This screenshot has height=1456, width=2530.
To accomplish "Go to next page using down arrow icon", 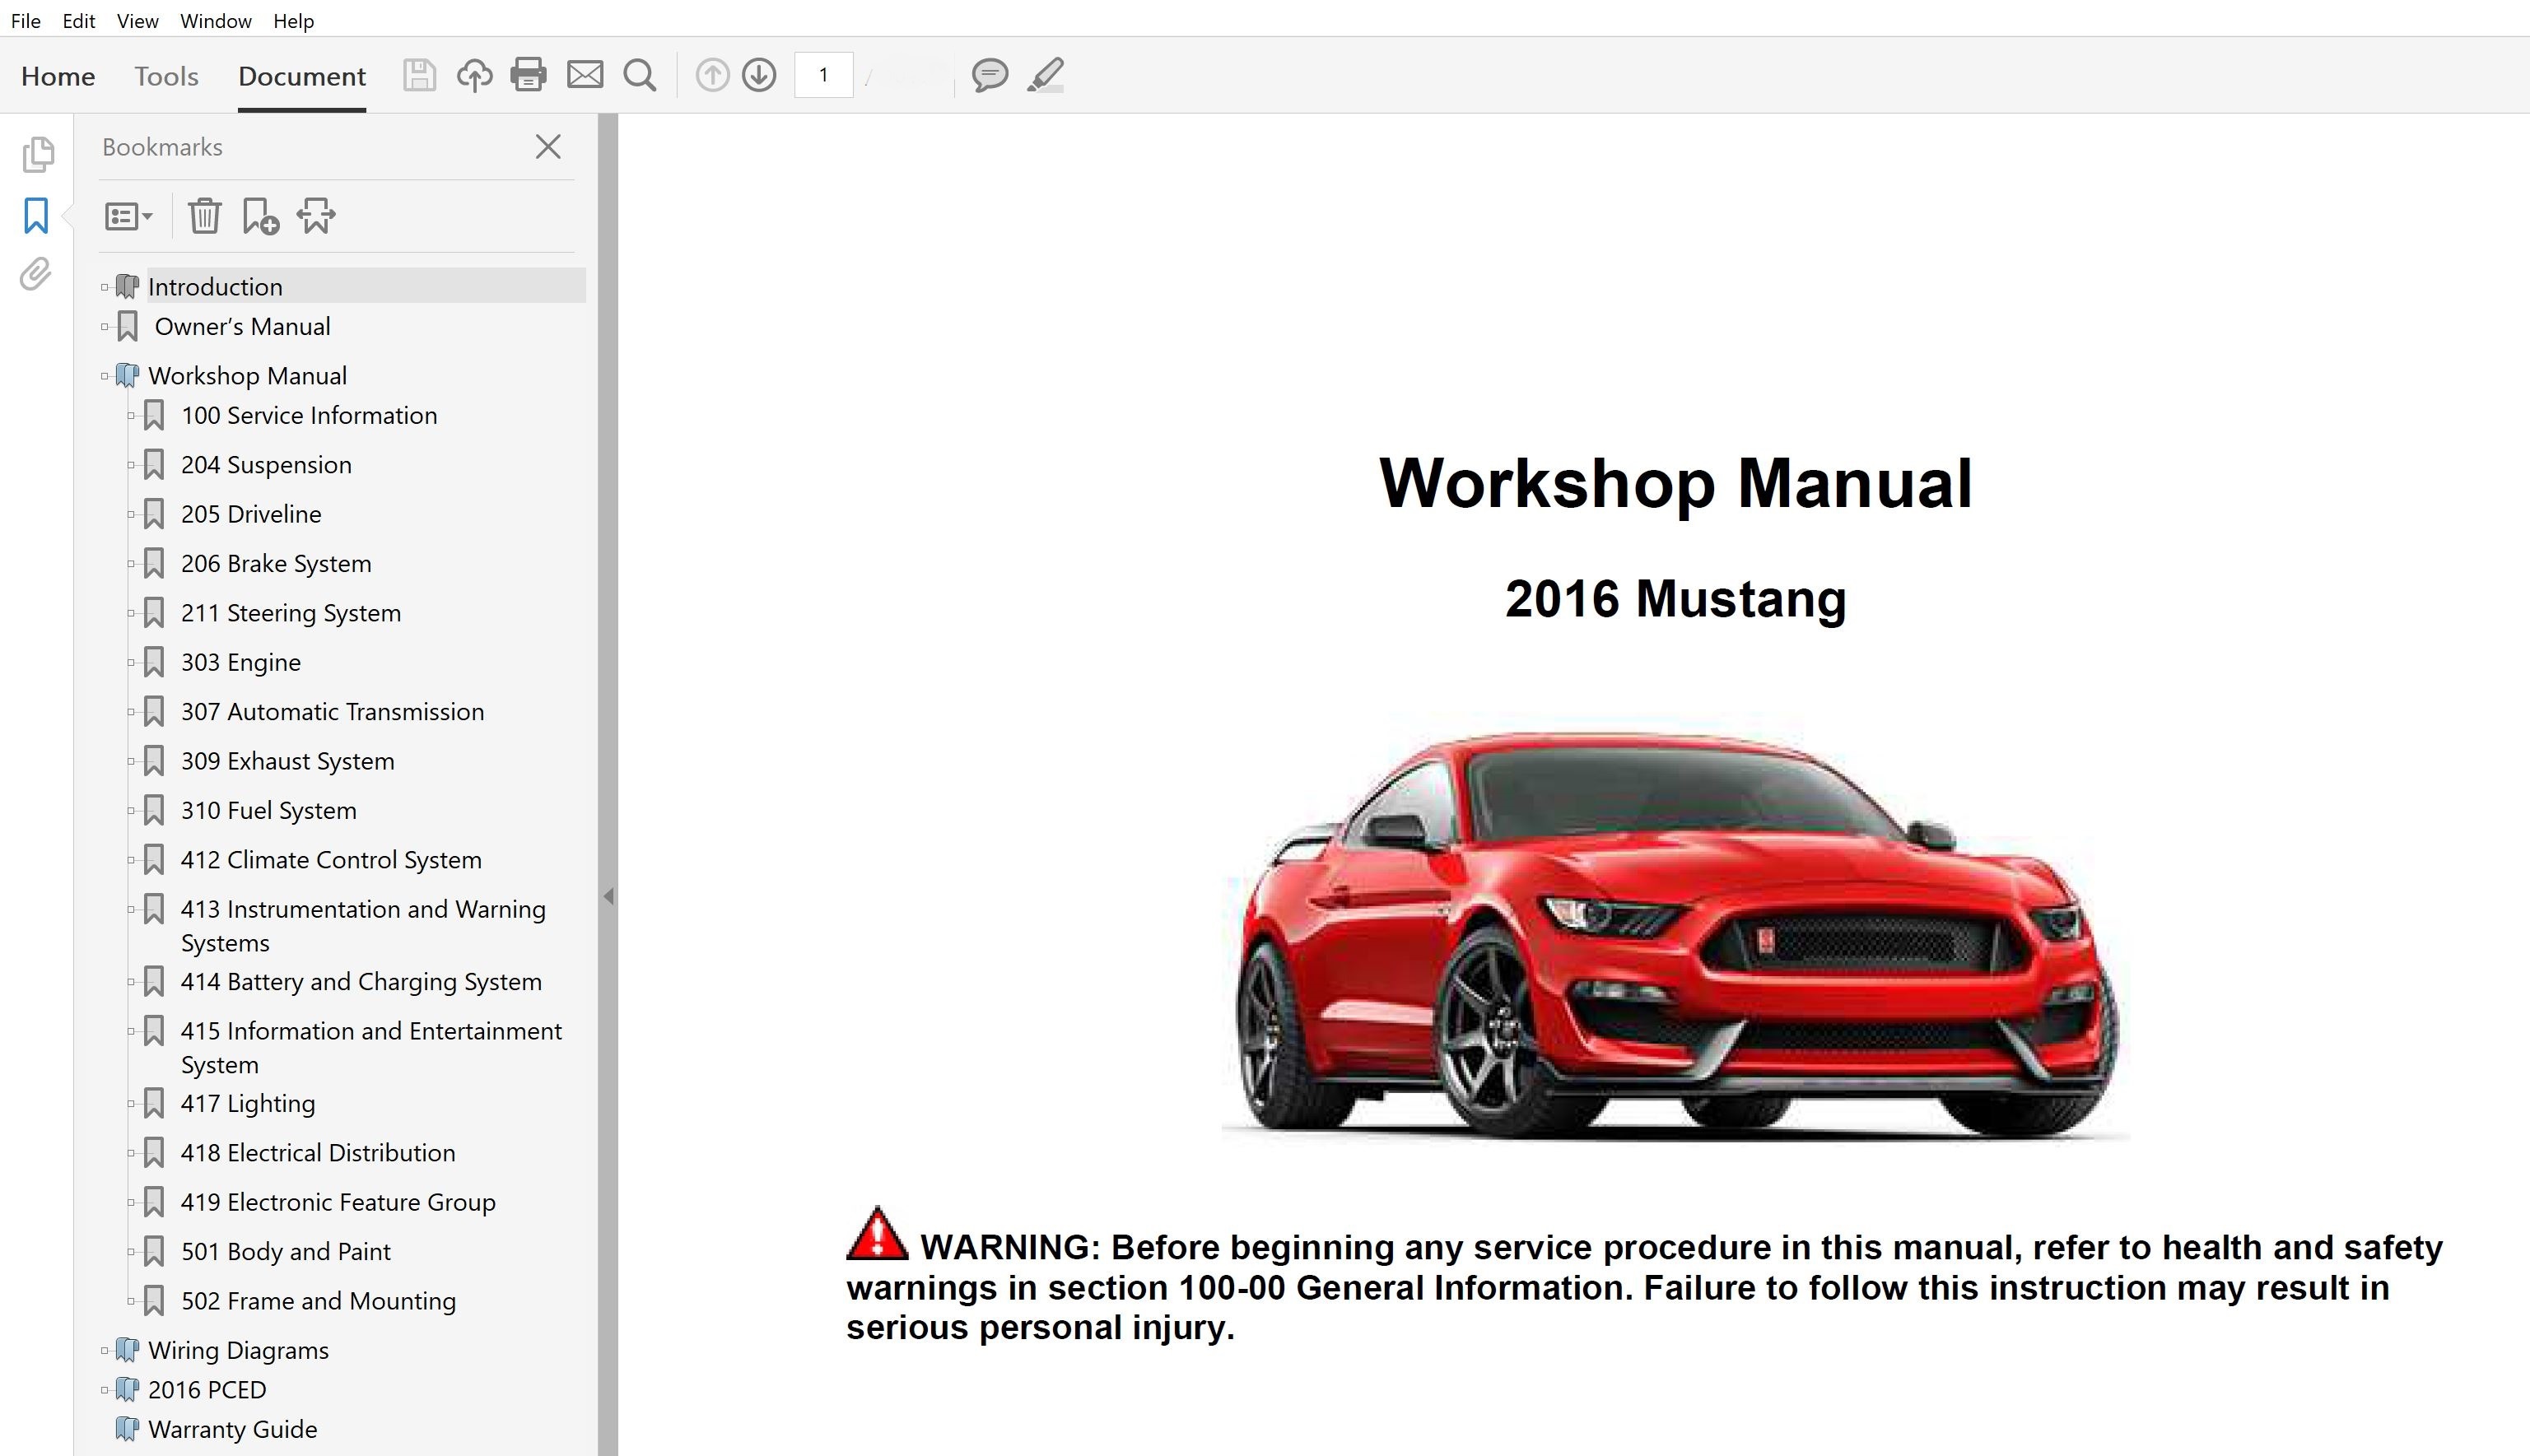I will click(x=758, y=75).
